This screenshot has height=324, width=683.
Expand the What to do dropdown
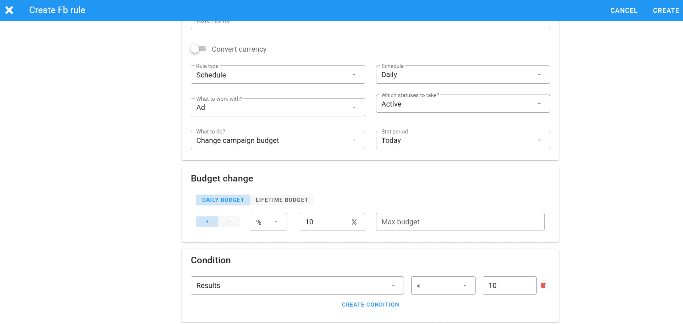[278, 140]
